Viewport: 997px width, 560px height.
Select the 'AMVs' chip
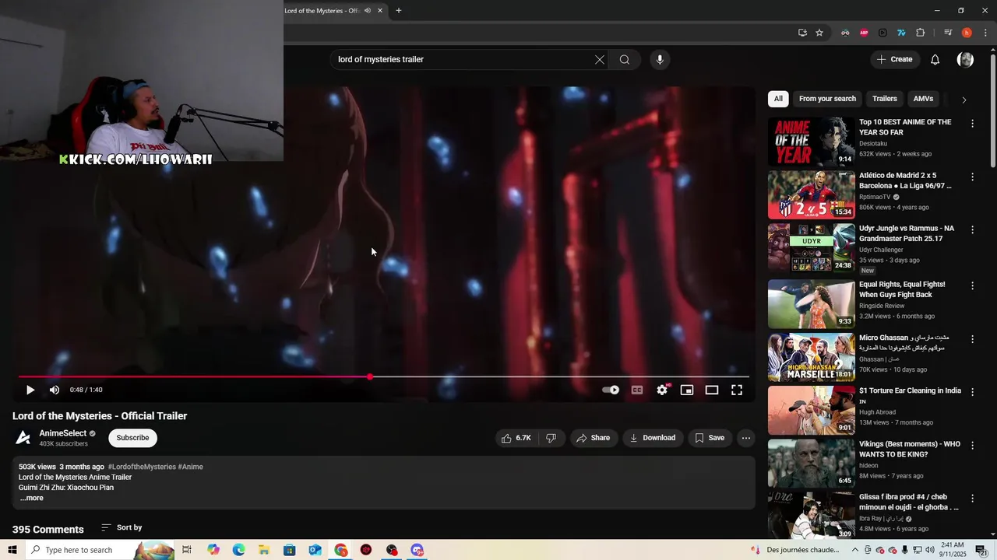coord(923,99)
